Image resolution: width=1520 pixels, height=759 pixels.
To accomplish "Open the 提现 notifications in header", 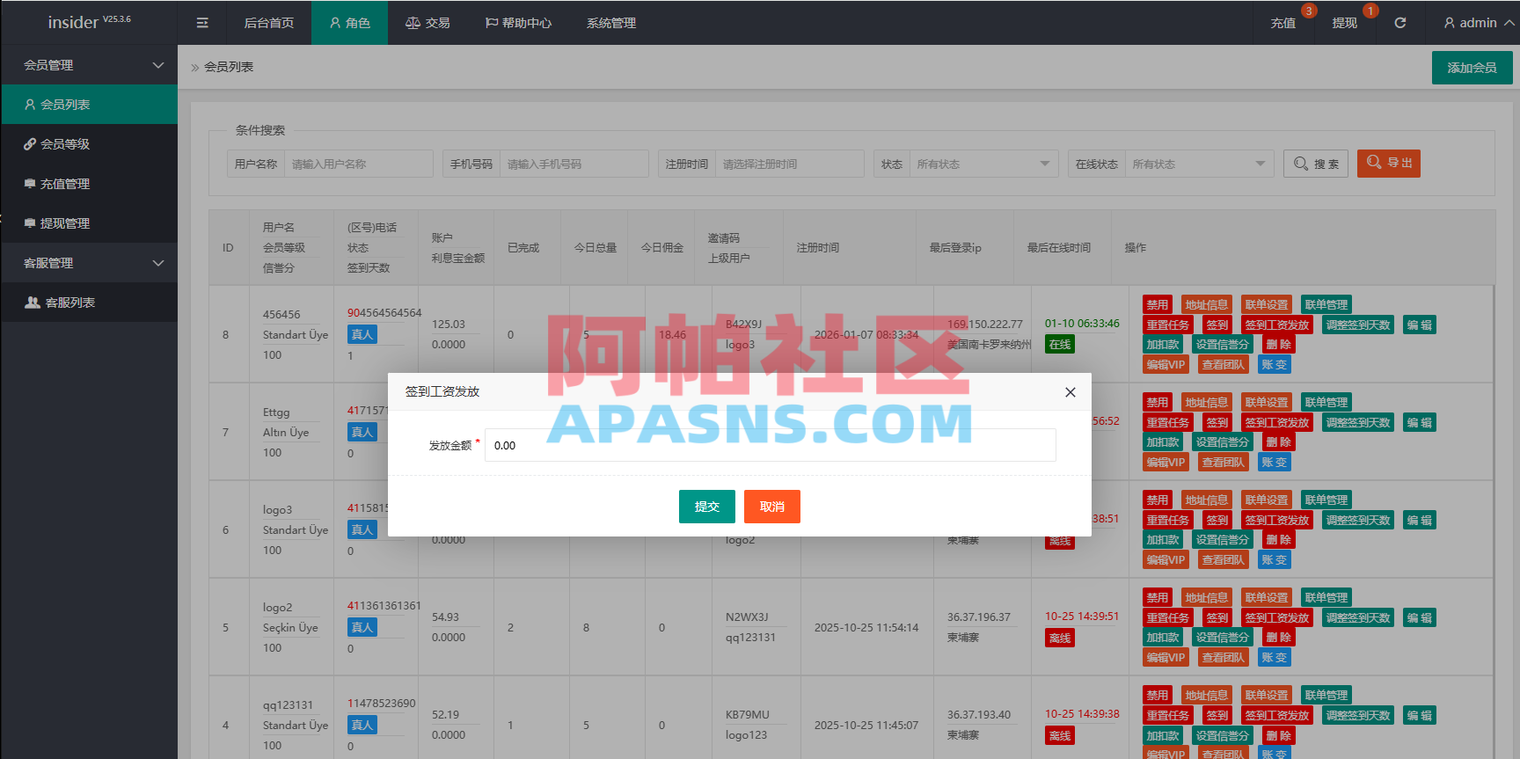I will tap(1344, 23).
